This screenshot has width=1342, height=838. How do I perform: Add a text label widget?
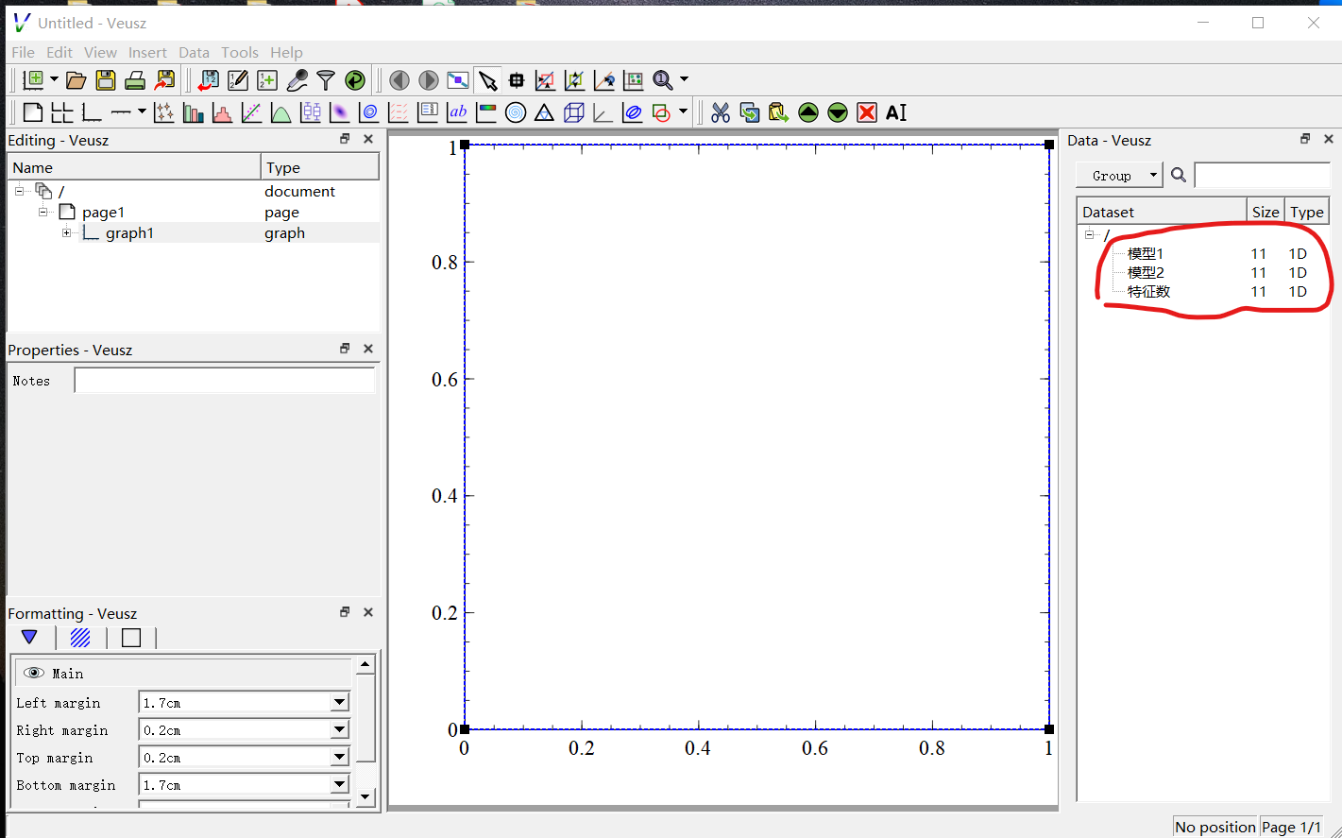[457, 113]
